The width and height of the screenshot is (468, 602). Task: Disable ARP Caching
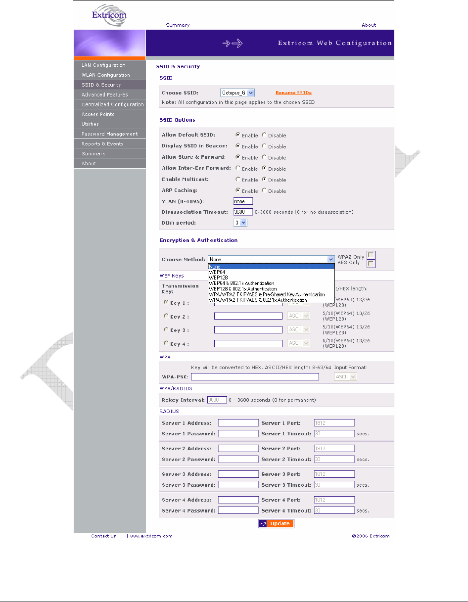coord(264,191)
